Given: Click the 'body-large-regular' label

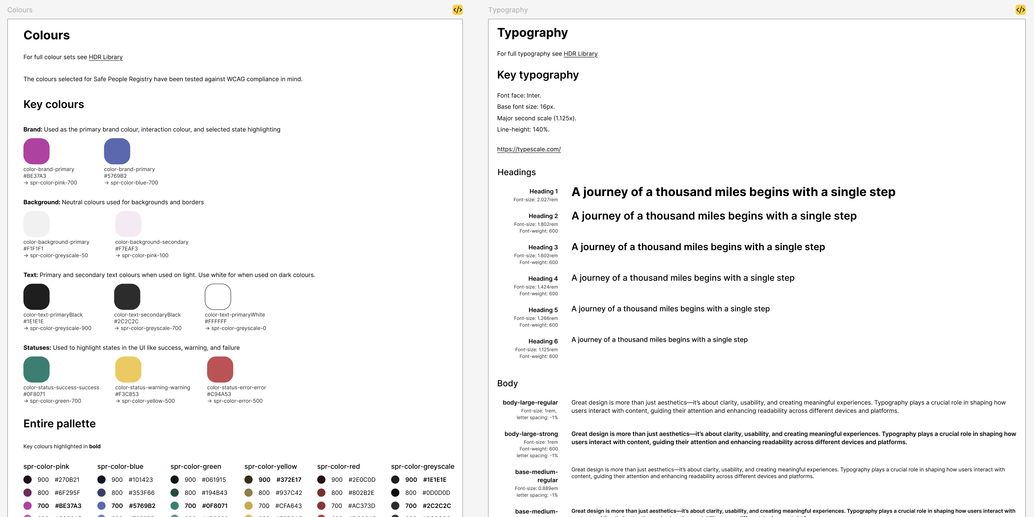Looking at the screenshot, I should (x=530, y=403).
